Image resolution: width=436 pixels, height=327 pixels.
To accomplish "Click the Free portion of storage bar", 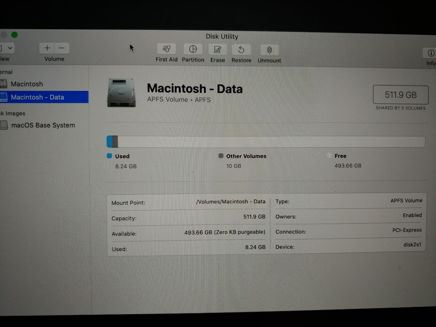I will [x=271, y=142].
